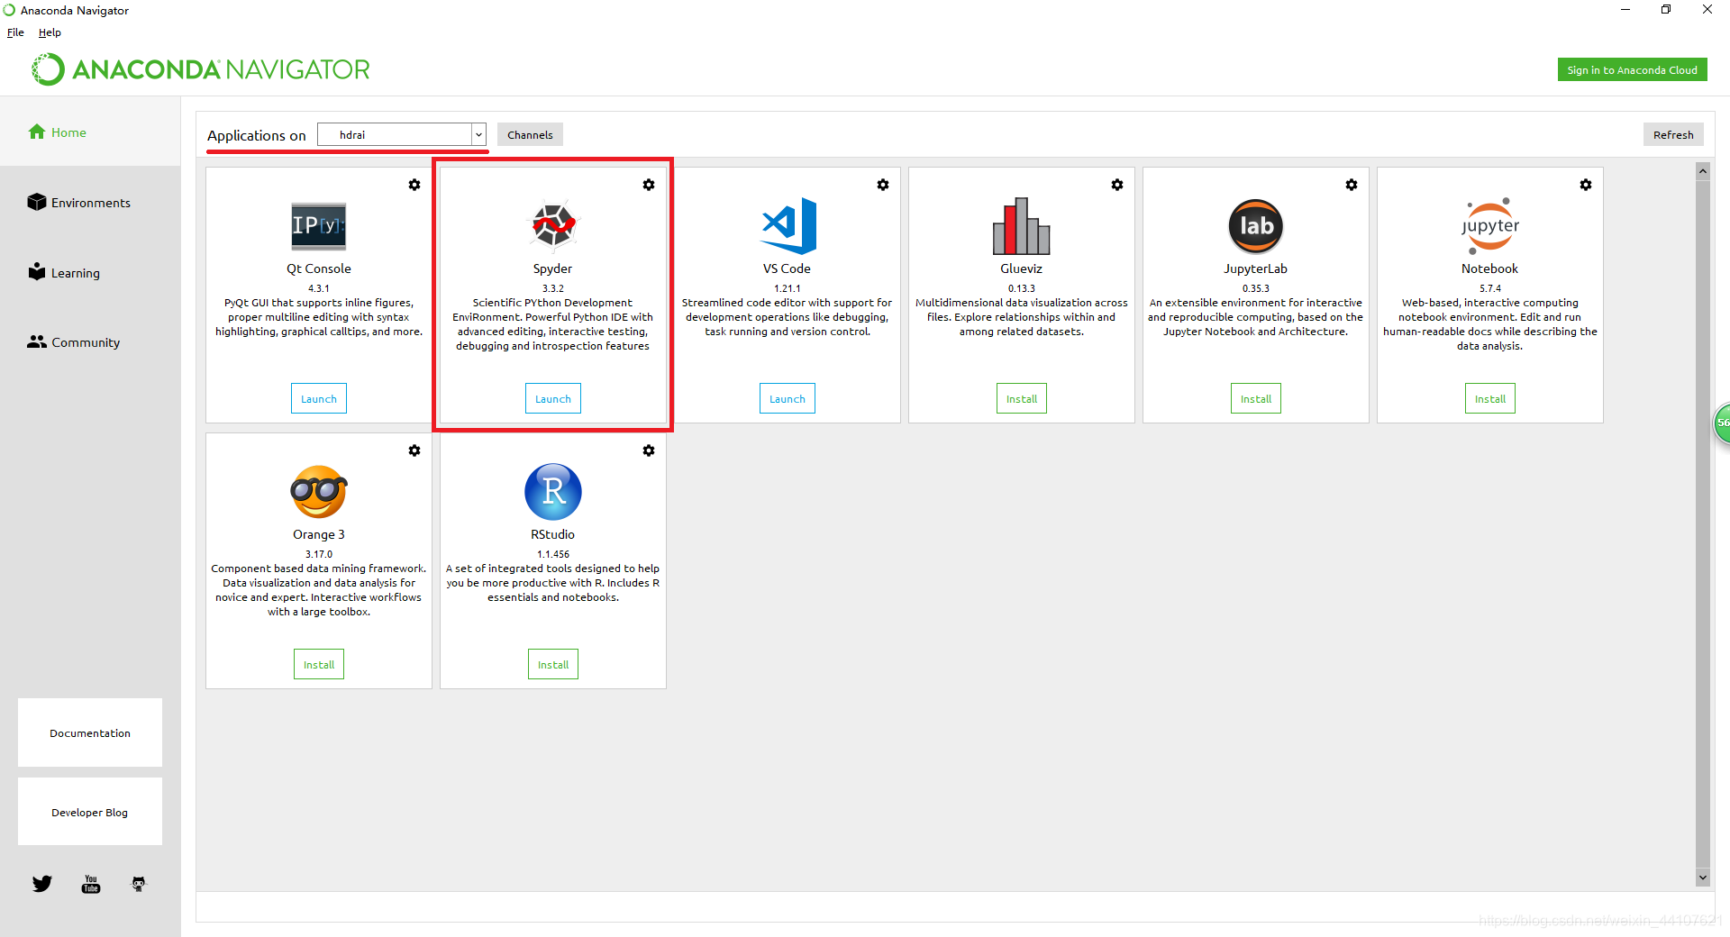Click the Qt Console IPython icon
The height and width of the screenshot is (937, 1730).
click(x=319, y=226)
